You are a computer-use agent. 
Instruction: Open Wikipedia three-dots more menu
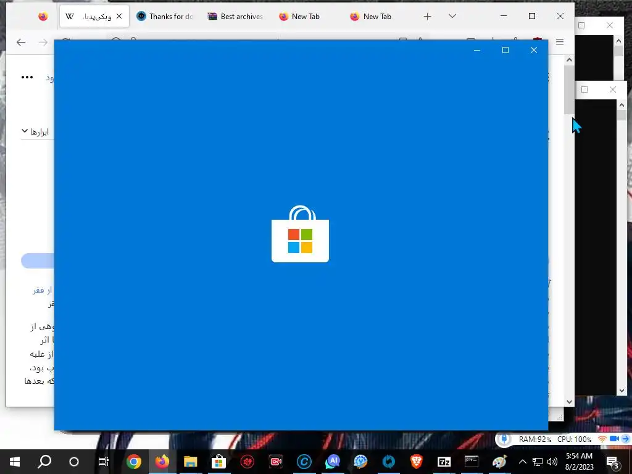(27, 77)
